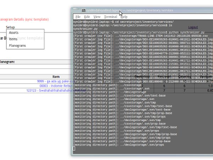Open the '00003 - Indomie Rebus' item link
Viewport: 213px width, 160px height.
(56, 86)
